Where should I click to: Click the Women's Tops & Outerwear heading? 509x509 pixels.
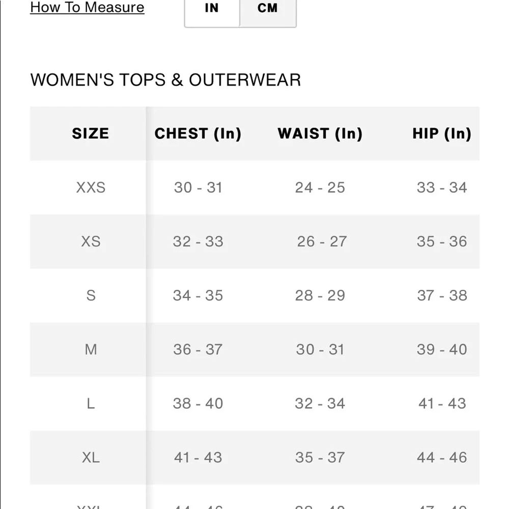[165, 80]
